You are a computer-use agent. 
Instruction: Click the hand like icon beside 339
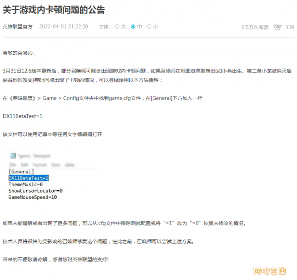(278, 27)
